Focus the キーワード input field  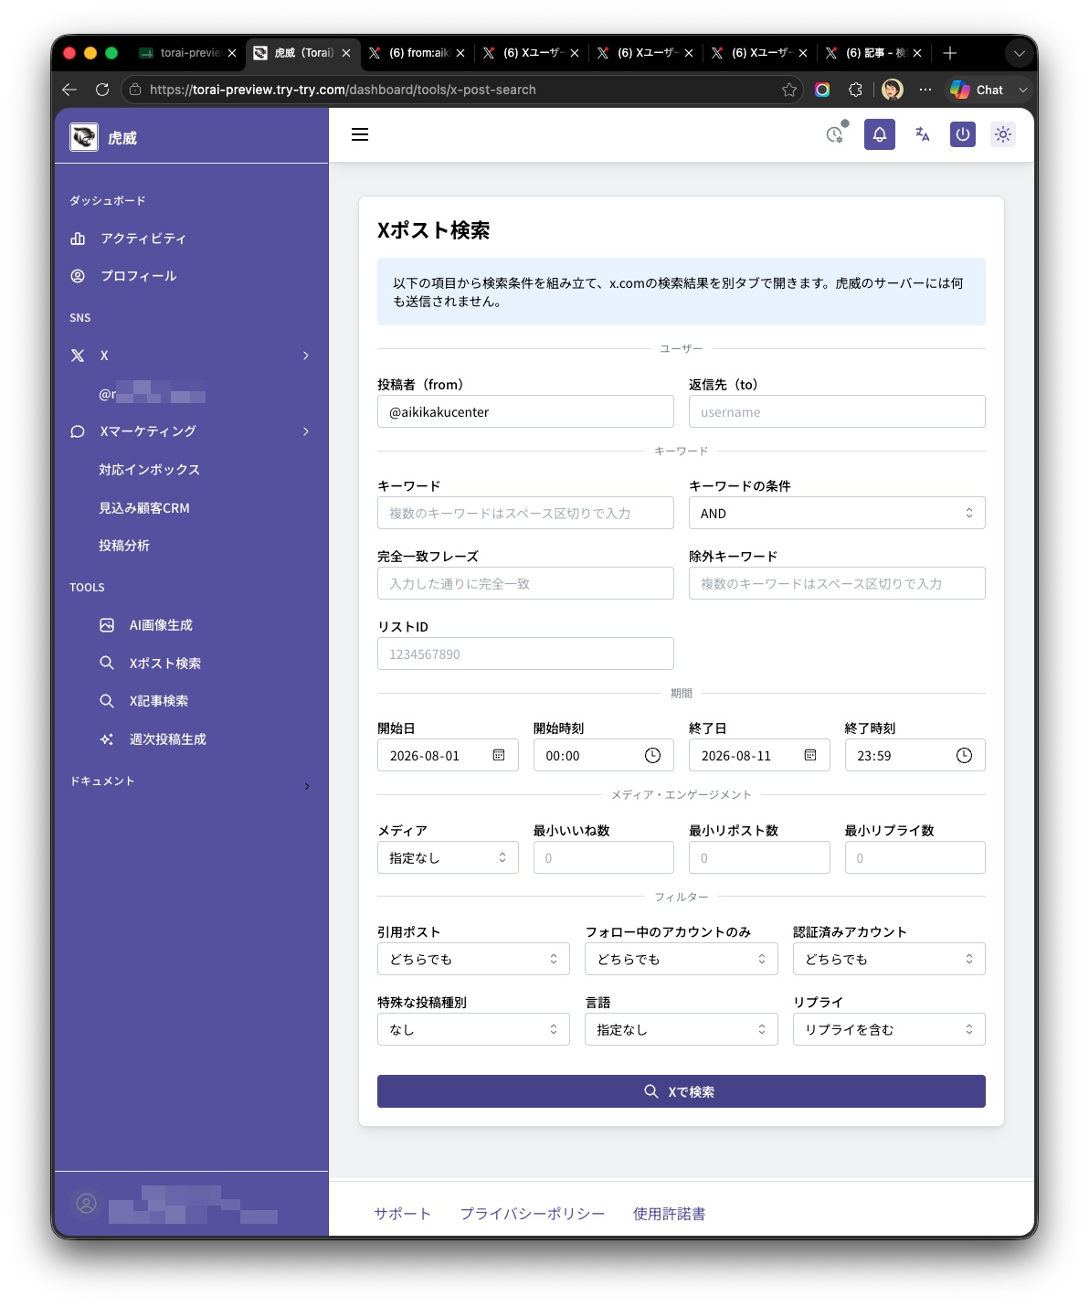[525, 513]
